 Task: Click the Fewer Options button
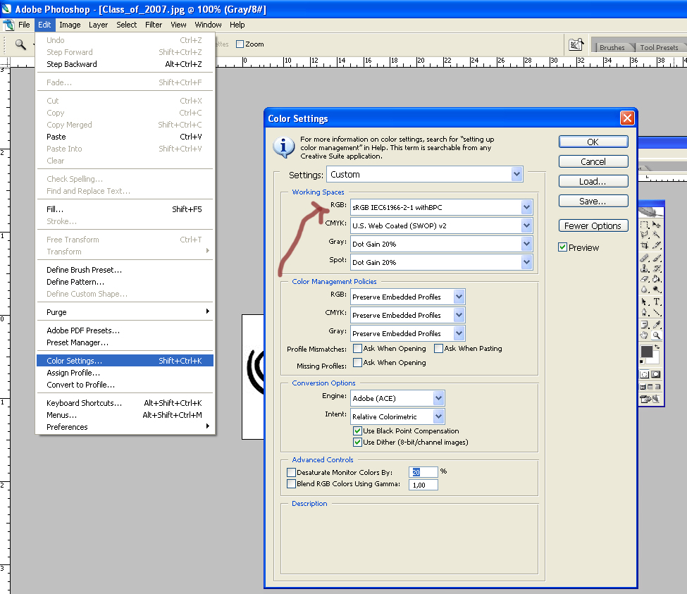click(593, 225)
